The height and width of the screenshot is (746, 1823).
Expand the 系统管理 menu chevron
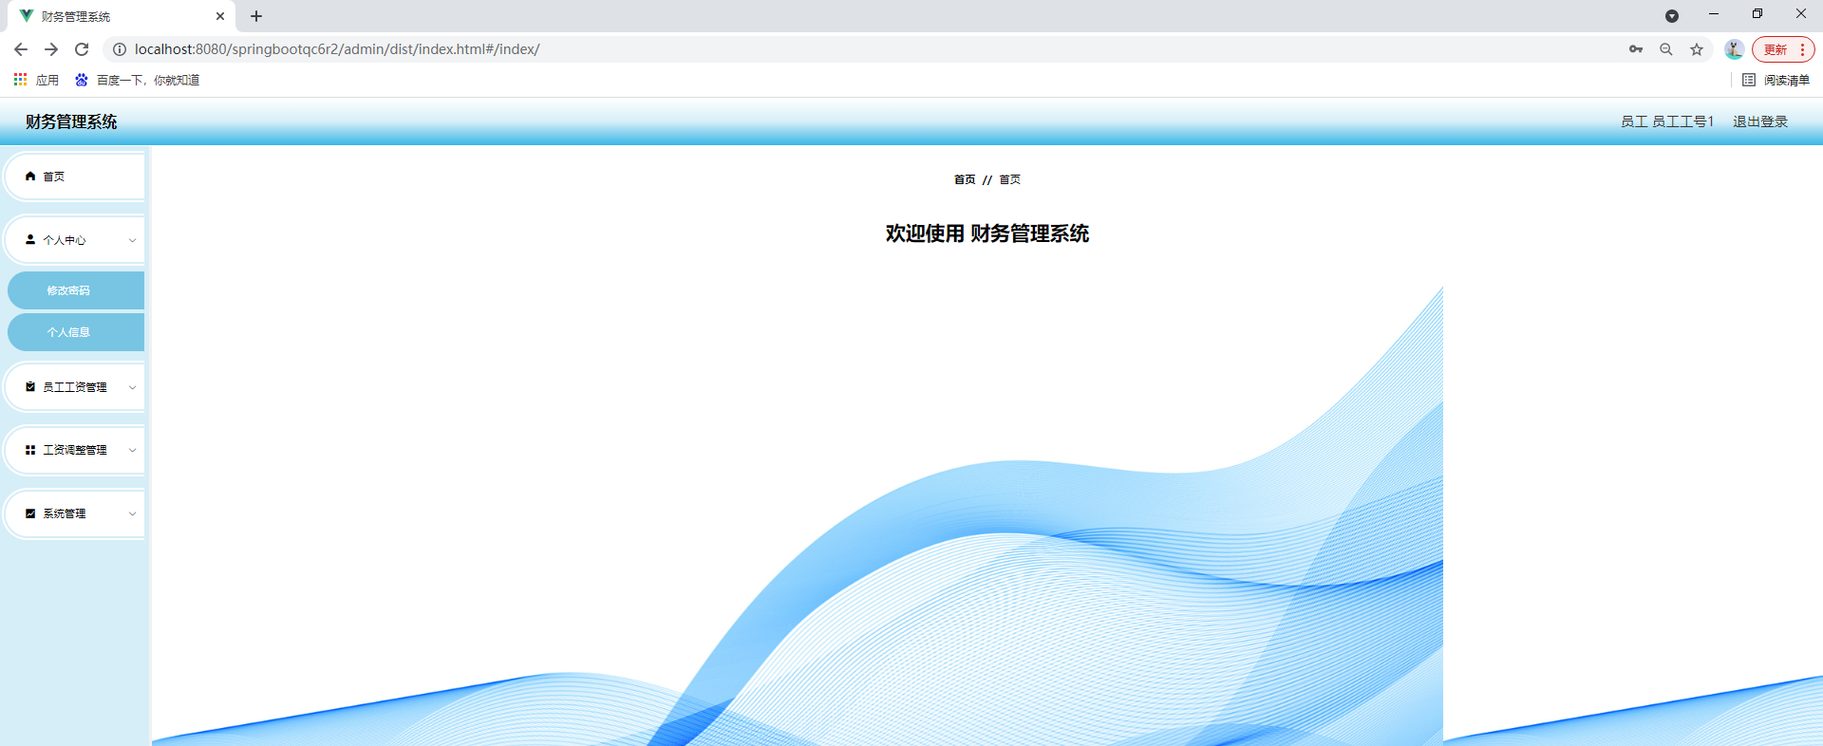(x=132, y=513)
